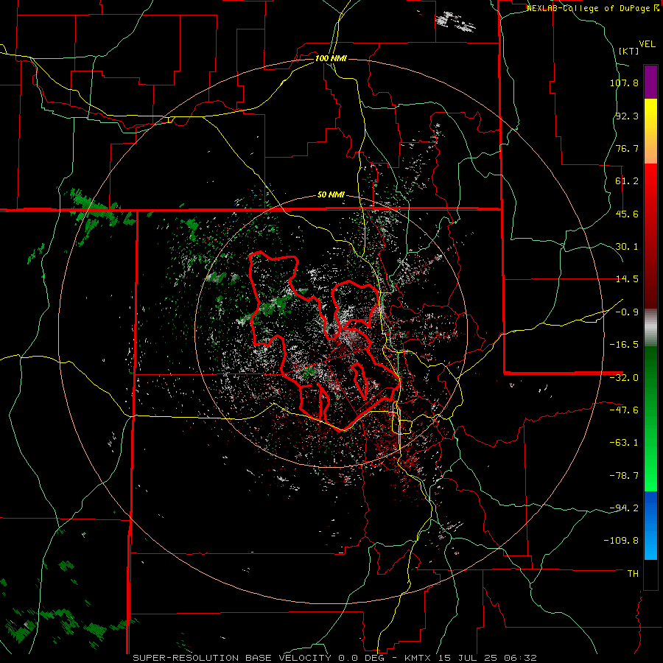The height and width of the screenshot is (663, 663).
Task: Click the VEL legend title
Action: [648, 44]
